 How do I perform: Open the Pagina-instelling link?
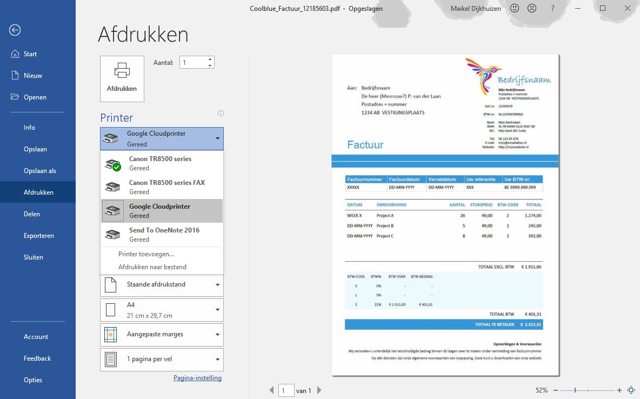(x=197, y=378)
